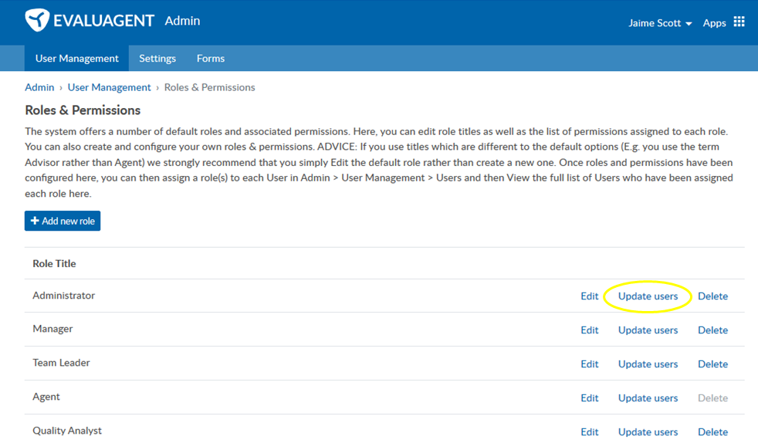This screenshot has height=443, width=758.
Task: Edit the Administrator role
Action: click(589, 296)
